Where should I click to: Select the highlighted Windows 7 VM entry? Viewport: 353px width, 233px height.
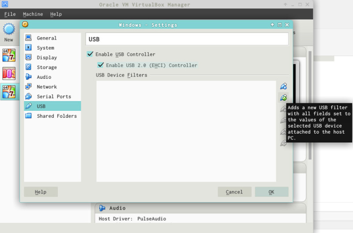[x=9, y=91]
